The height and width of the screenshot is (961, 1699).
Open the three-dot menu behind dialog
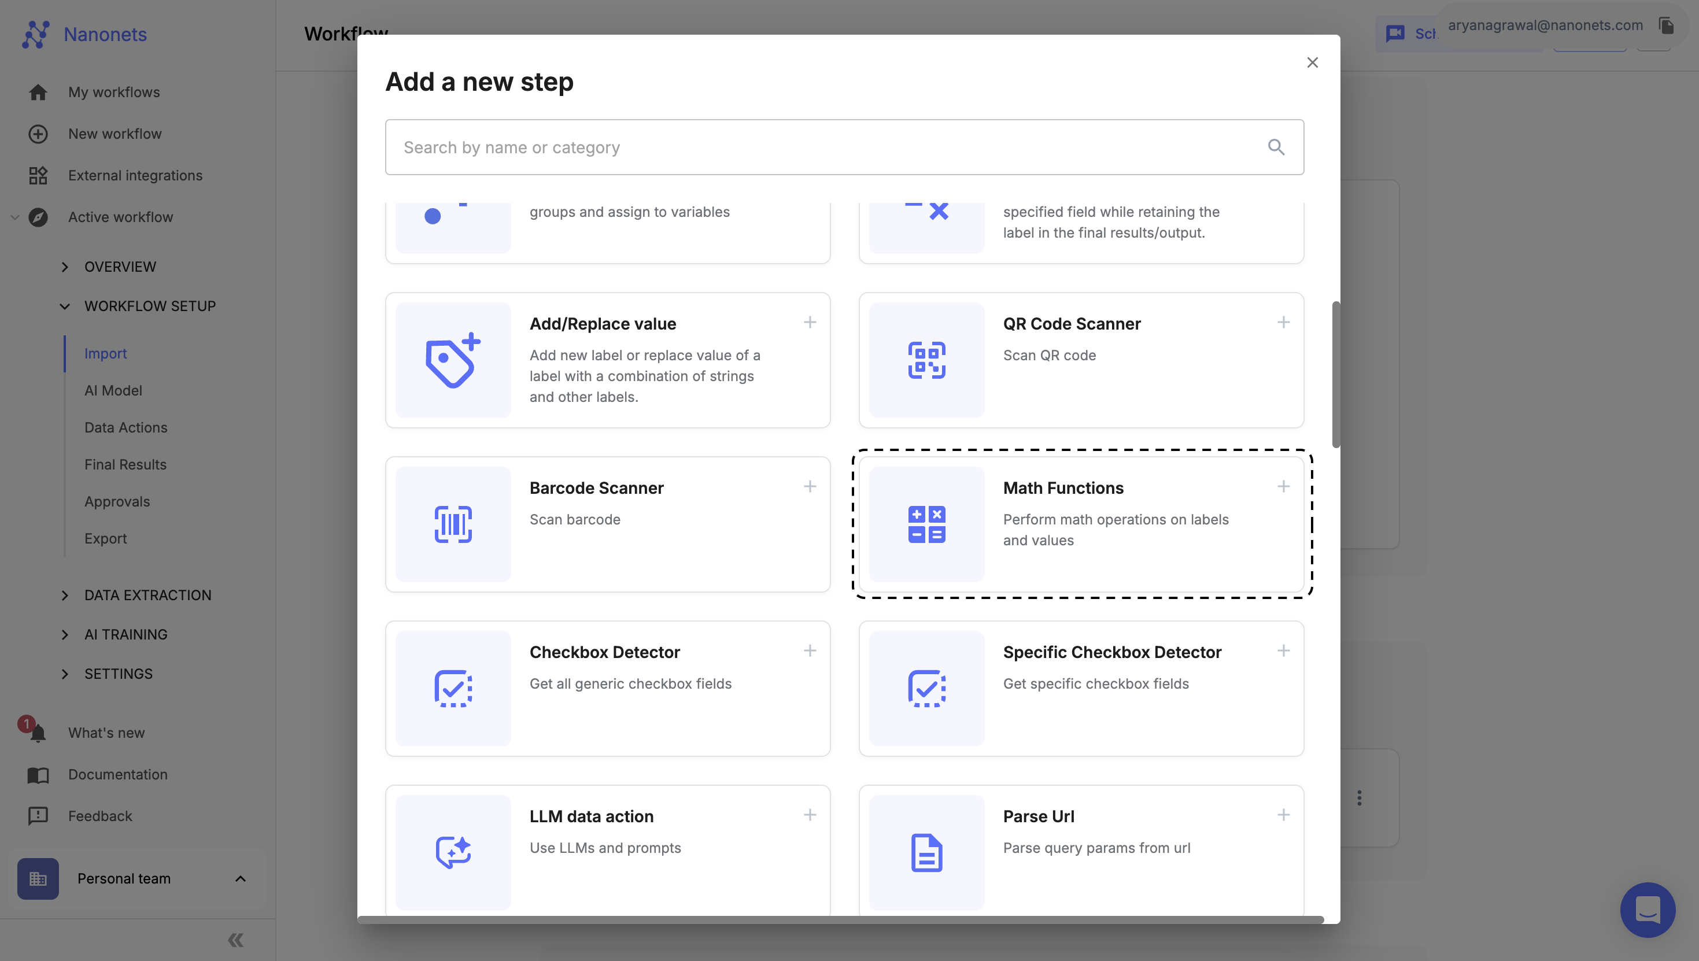point(1359,798)
